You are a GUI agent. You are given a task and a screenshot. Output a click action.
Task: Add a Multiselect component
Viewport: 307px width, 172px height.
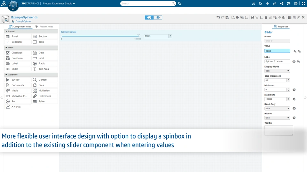[45, 91]
